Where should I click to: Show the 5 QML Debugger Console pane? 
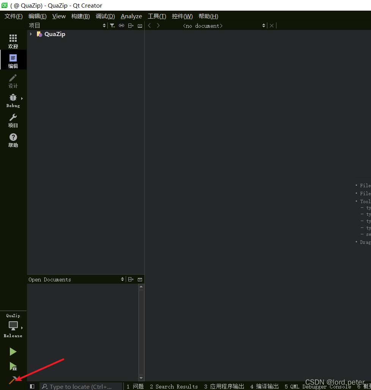click(318, 386)
